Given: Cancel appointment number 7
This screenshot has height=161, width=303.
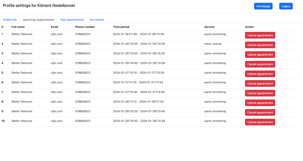Looking at the screenshot, I should [x=260, y=93].
